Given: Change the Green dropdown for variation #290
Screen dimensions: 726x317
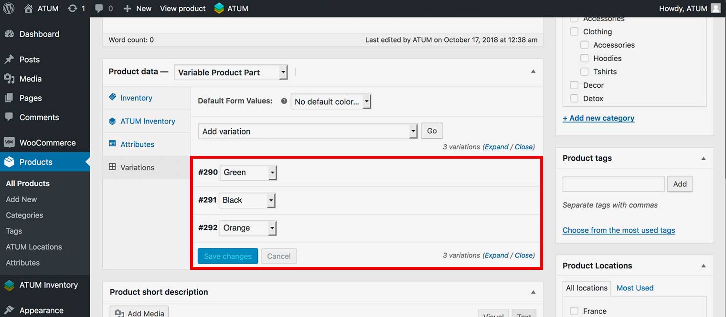Looking at the screenshot, I should [x=248, y=173].
